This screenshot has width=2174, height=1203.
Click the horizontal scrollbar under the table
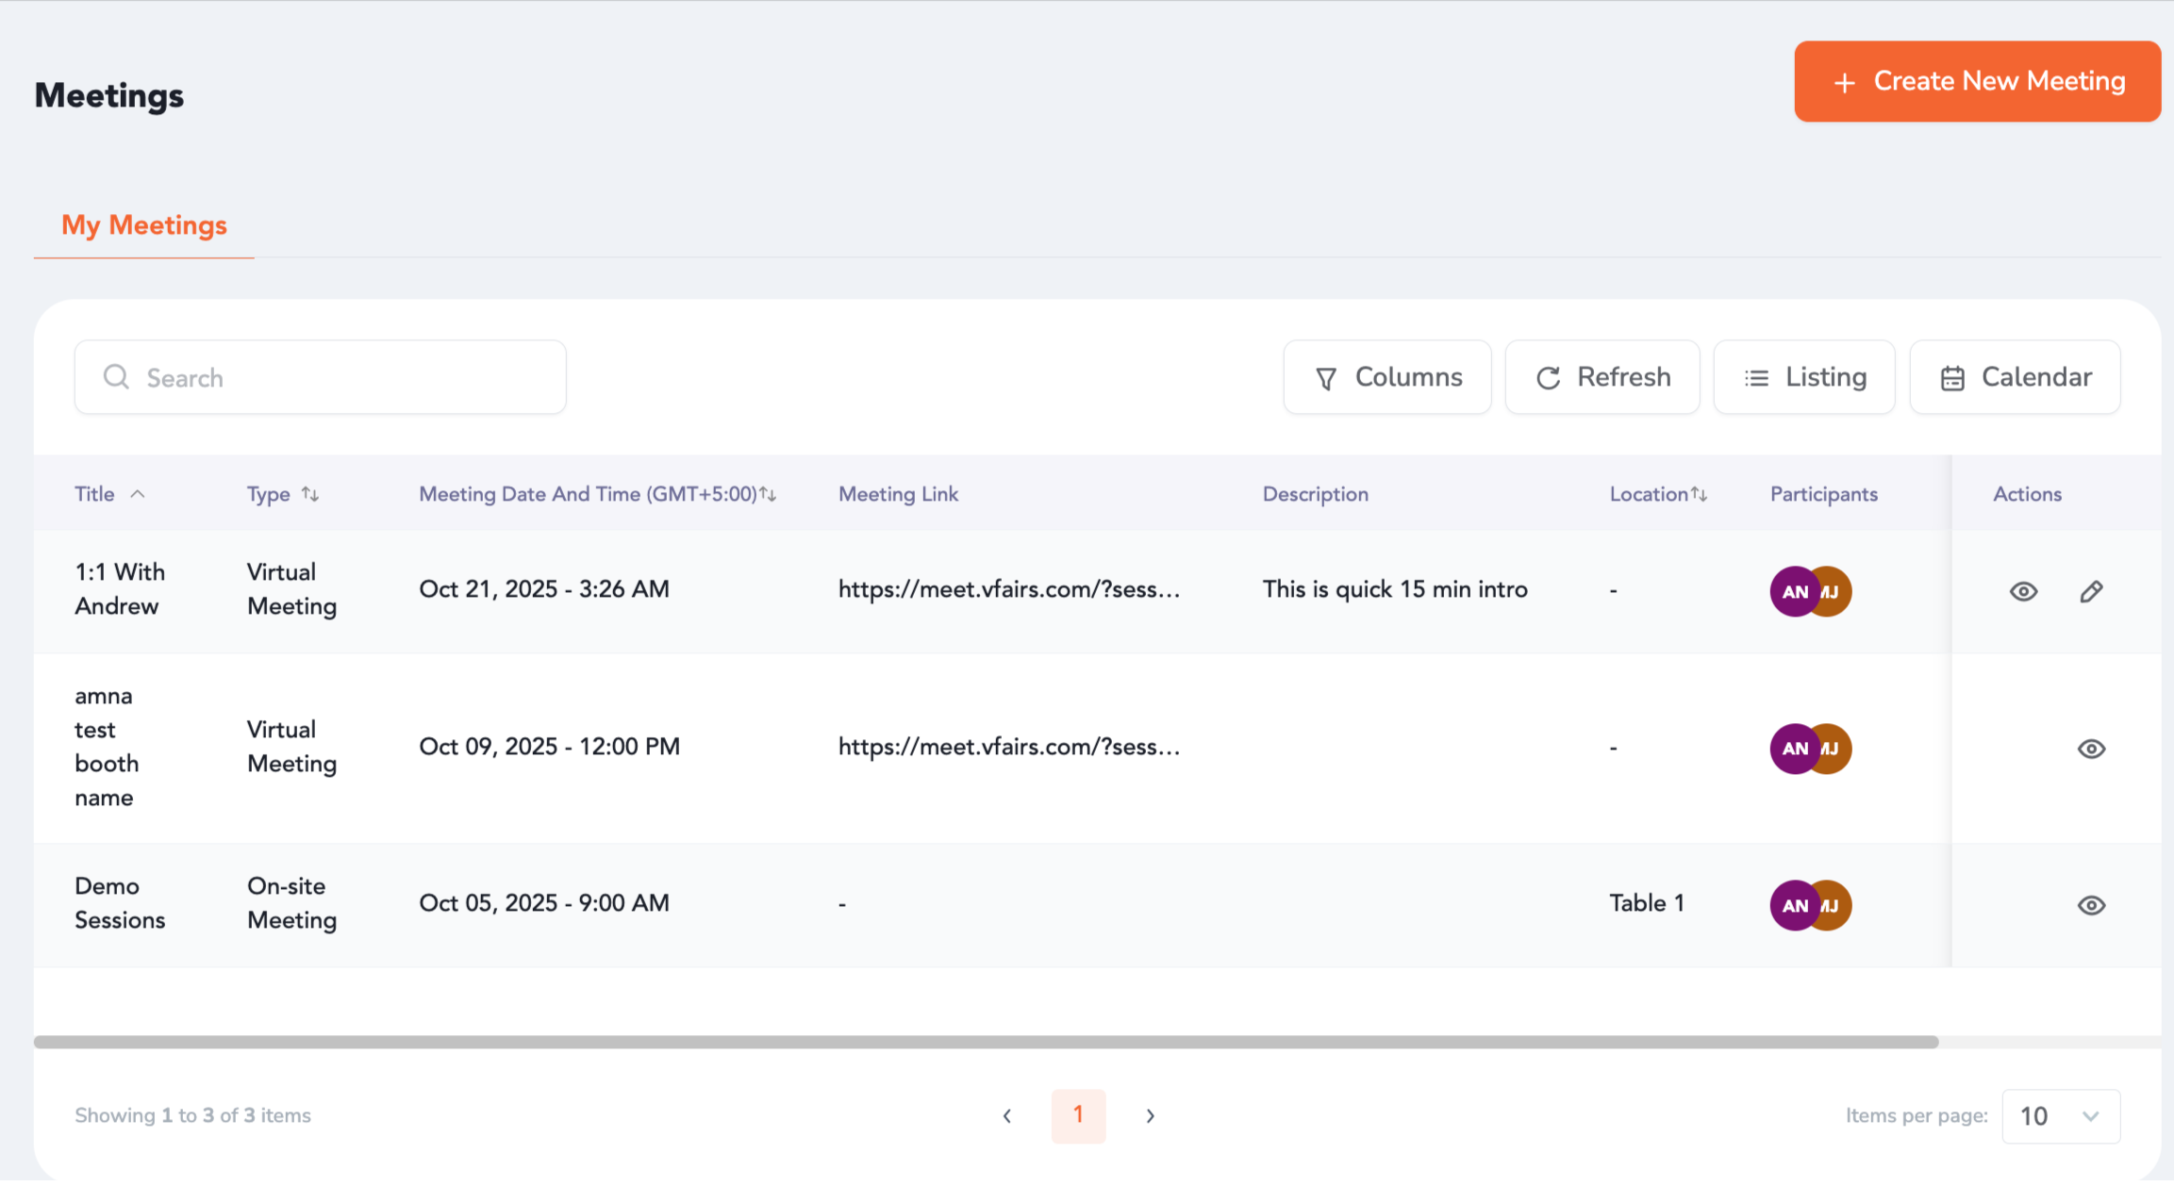point(986,1042)
